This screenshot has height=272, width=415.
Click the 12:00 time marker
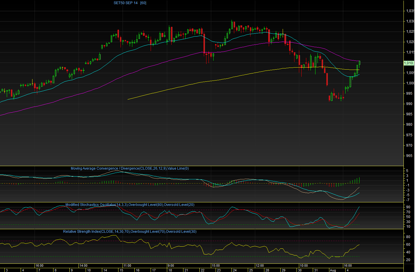tap(260, 266)
